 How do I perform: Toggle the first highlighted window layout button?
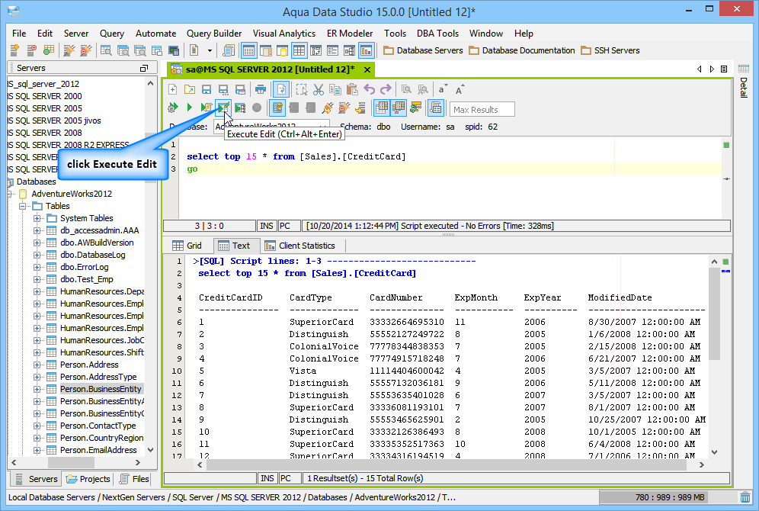[x=248, y=50]
